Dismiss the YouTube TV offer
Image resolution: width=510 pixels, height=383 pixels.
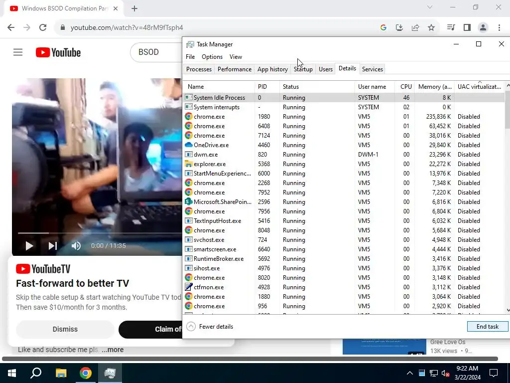click(65, 329)
